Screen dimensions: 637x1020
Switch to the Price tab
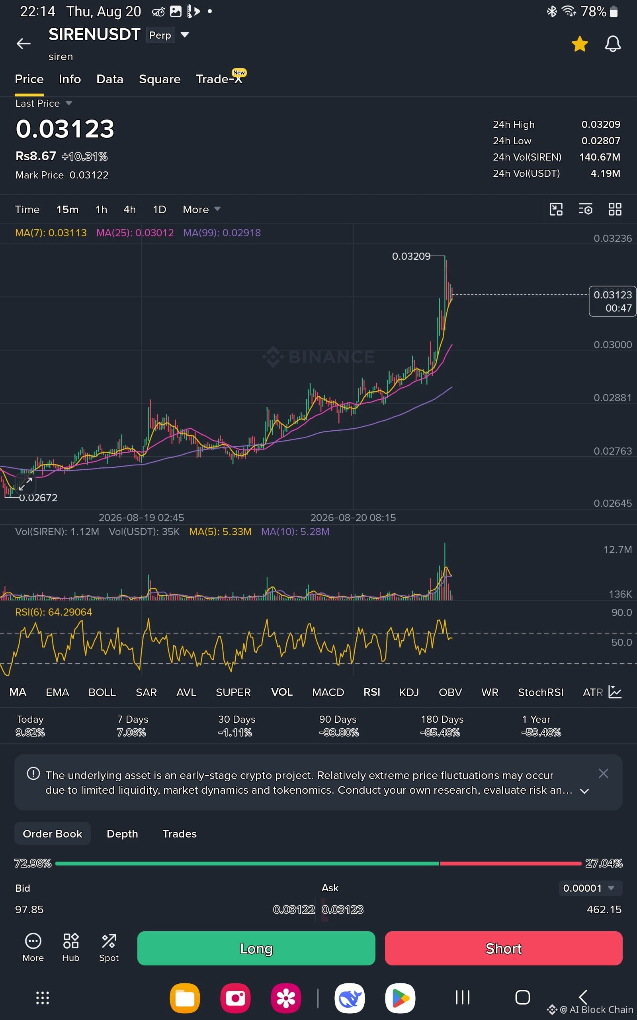click(29, 79)
